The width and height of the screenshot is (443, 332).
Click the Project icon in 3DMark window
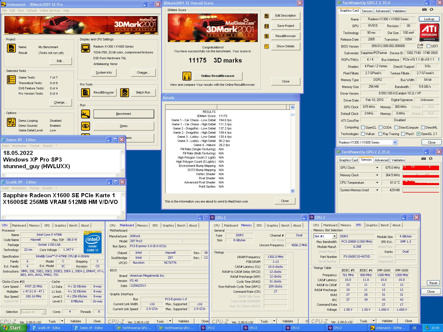click(11, 48)
